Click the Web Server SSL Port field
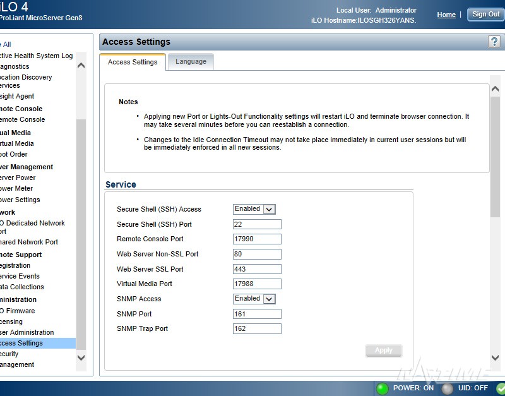 (257, 269)
